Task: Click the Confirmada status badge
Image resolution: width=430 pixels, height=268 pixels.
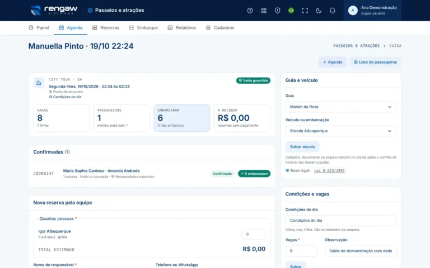Action: [222, 174]
